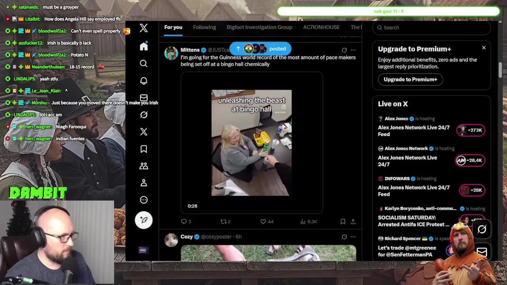Go to Home via house icon

[144, 46]
